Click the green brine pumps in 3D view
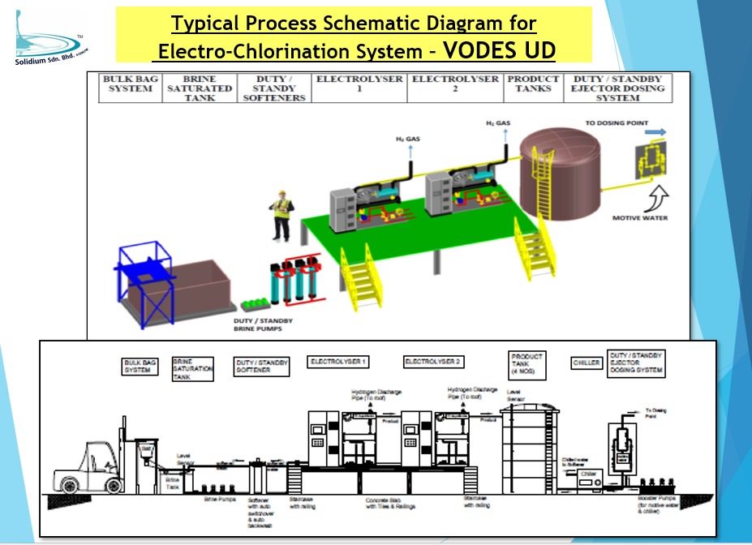Screen dimensions: 752x545 253,304
